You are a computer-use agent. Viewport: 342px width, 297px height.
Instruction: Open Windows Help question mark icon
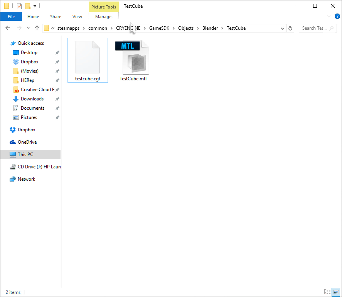point(337,16)
